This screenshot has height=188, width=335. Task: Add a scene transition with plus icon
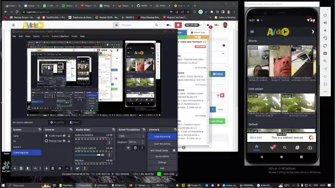128,148
